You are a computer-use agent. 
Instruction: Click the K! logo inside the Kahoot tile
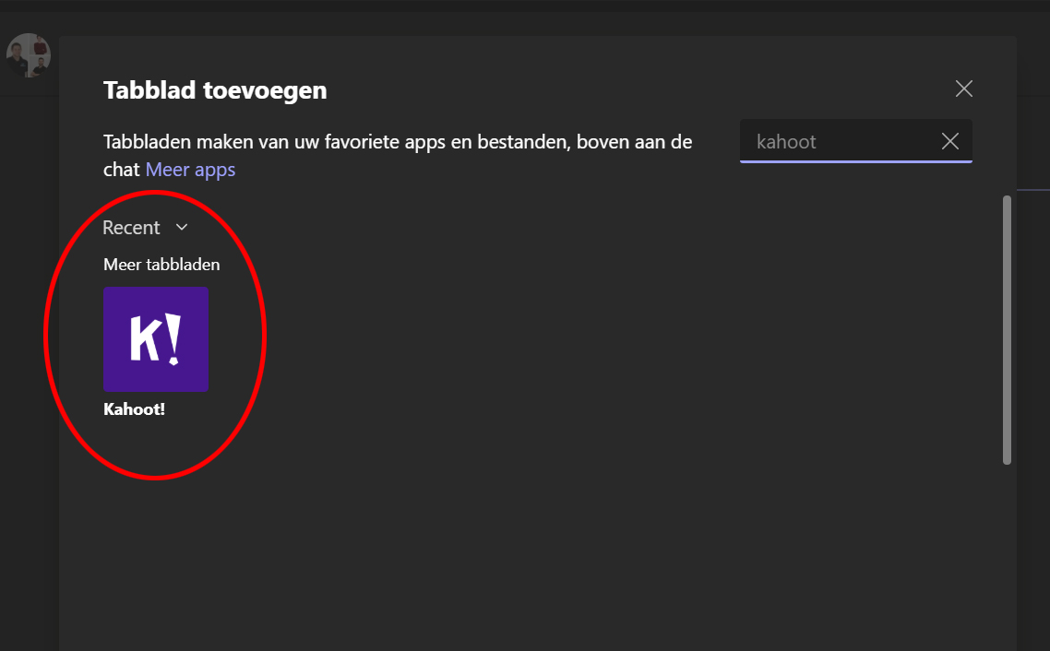(155, 339)
